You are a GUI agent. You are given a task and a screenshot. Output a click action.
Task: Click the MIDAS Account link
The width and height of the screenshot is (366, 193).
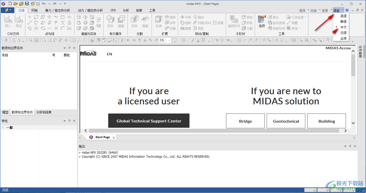click(x=338, y=48)
